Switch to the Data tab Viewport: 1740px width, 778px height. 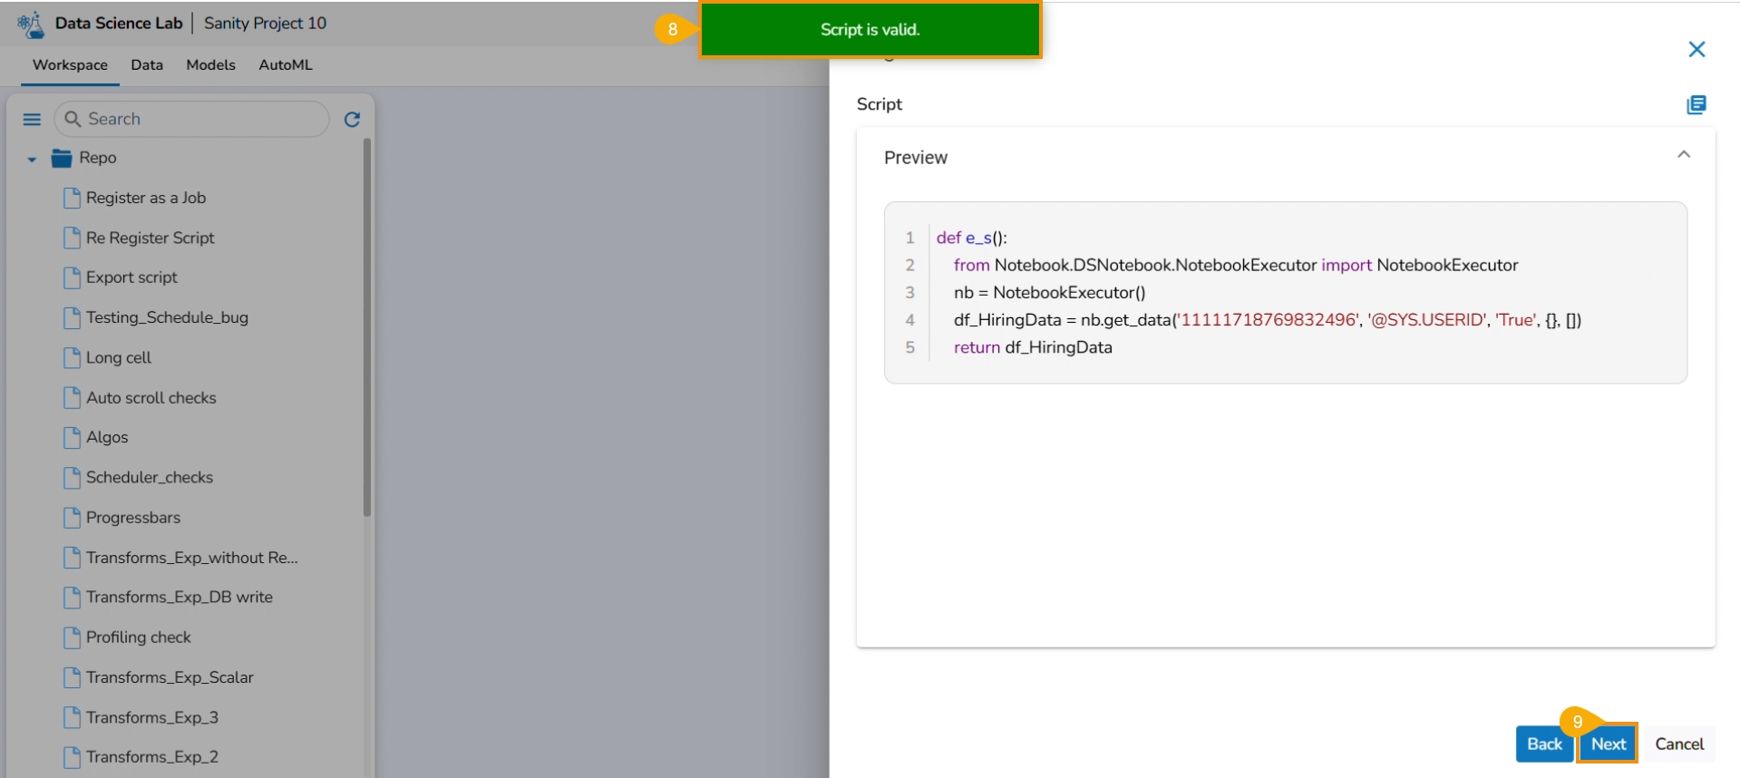pos(147,65)
